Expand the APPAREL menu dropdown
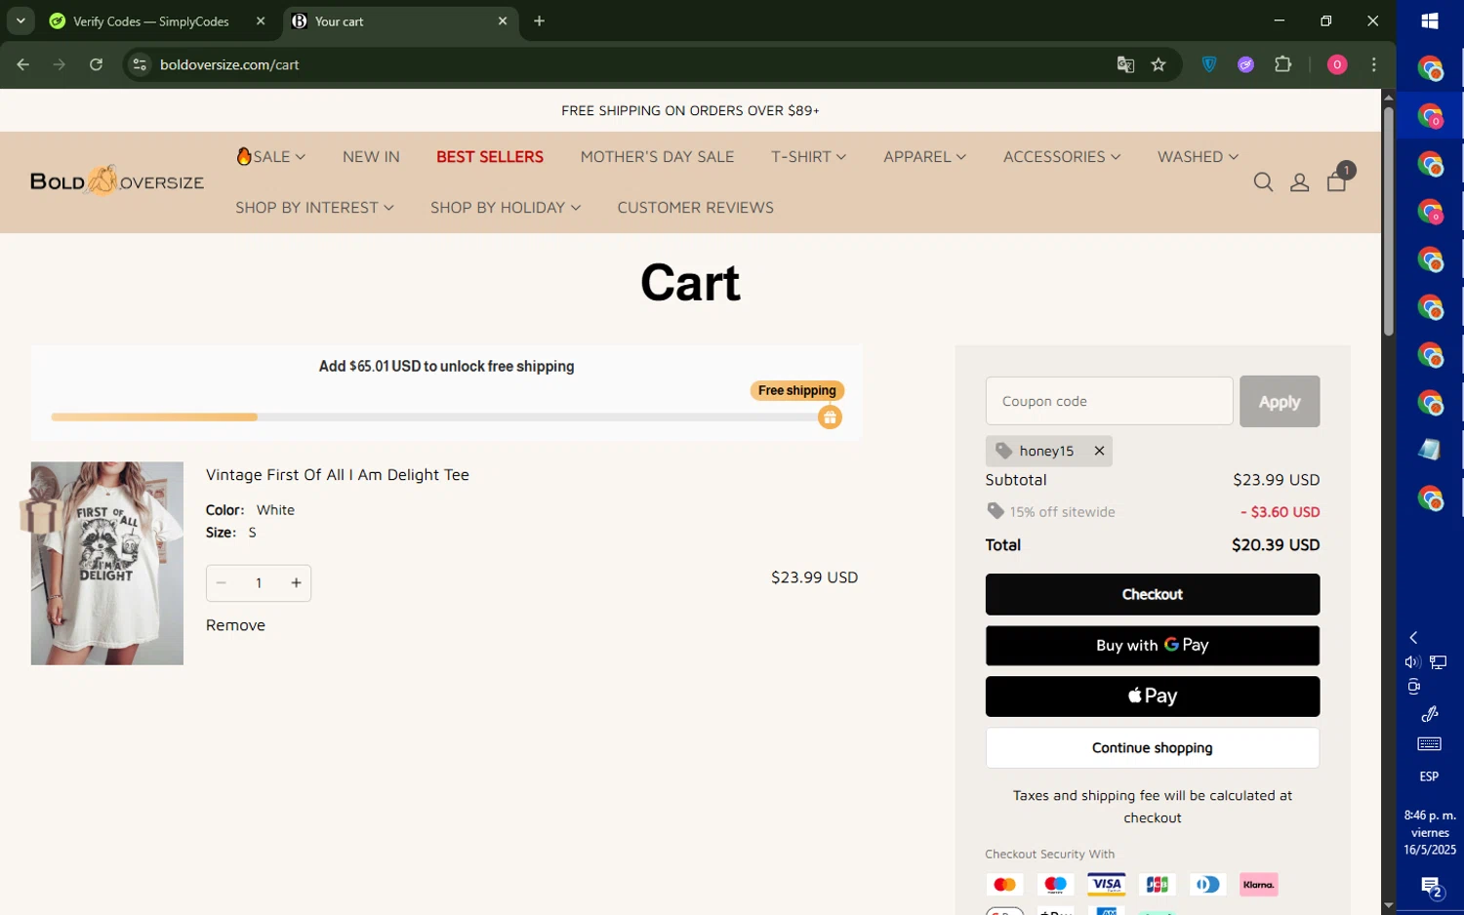 (x=924, y=156)
